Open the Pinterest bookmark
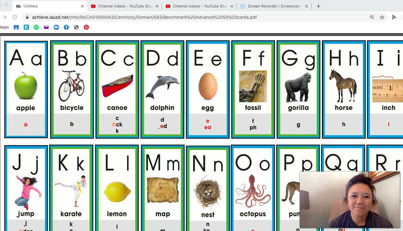The width and height of the screenshot is (403, 231). pos(86,27)
